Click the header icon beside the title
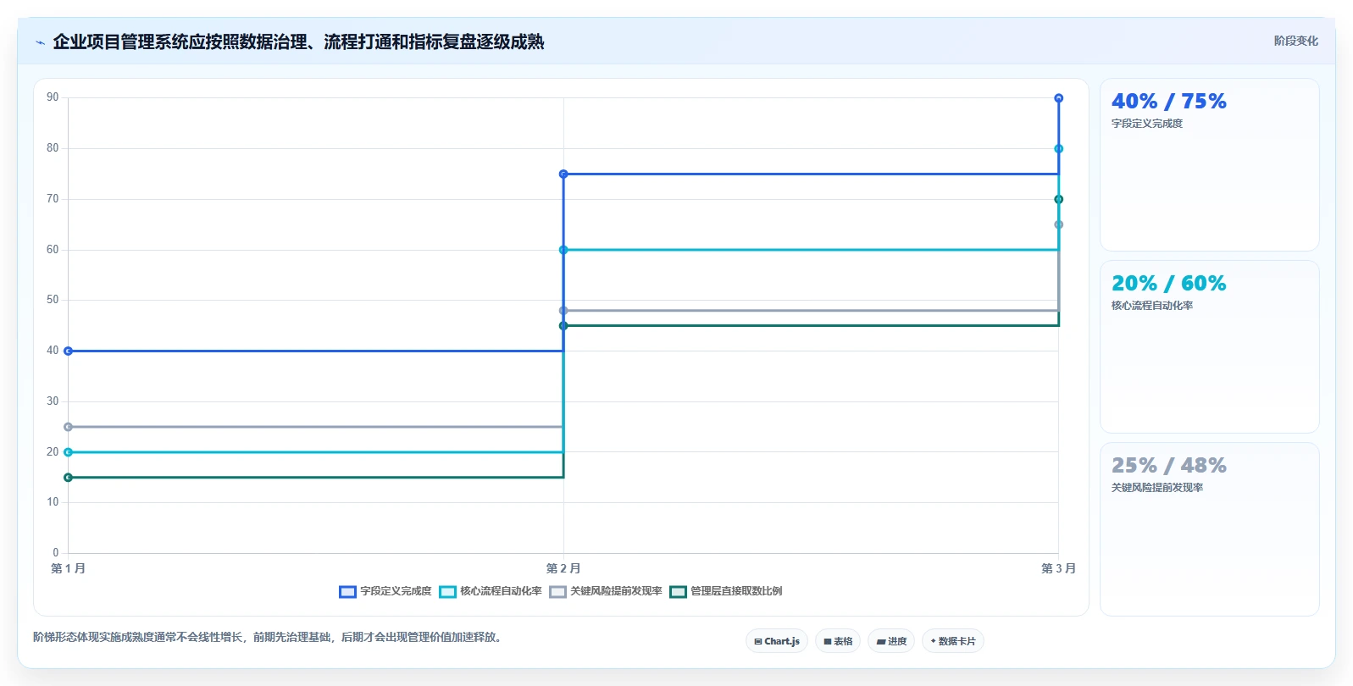Image resolution: width=1353 pixels, height=686 pixels. pyautogui.click(x=40, y=42)
